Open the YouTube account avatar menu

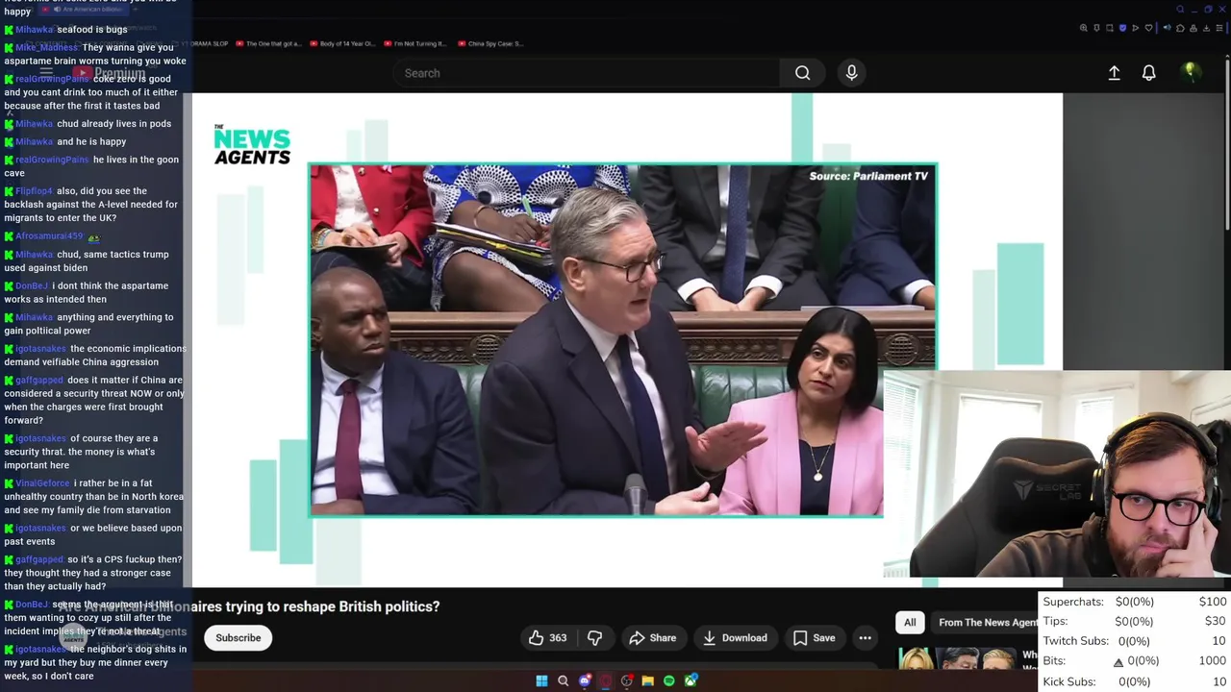click(1191, 72)
